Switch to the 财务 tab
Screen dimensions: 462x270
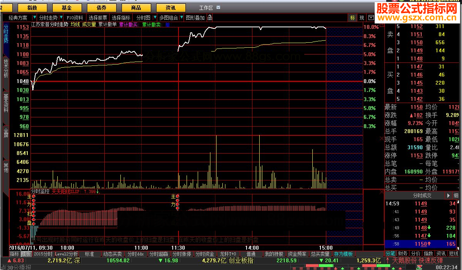[x=403, y=254]
